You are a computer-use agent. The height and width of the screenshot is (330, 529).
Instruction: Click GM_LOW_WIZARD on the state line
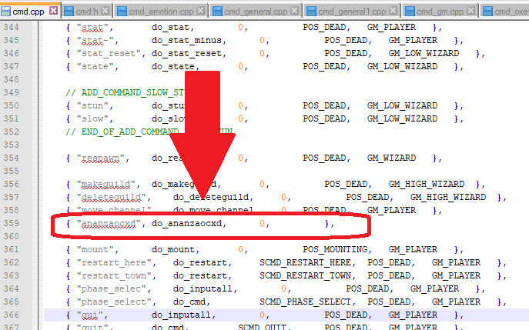click(x=402, y=66)
